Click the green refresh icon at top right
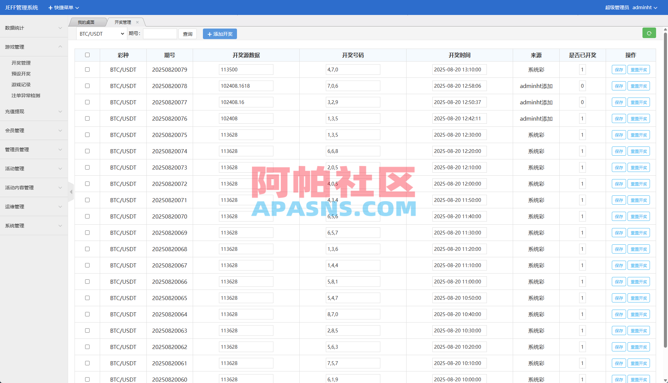Screen dimensions: 668x383 (649, 33)
